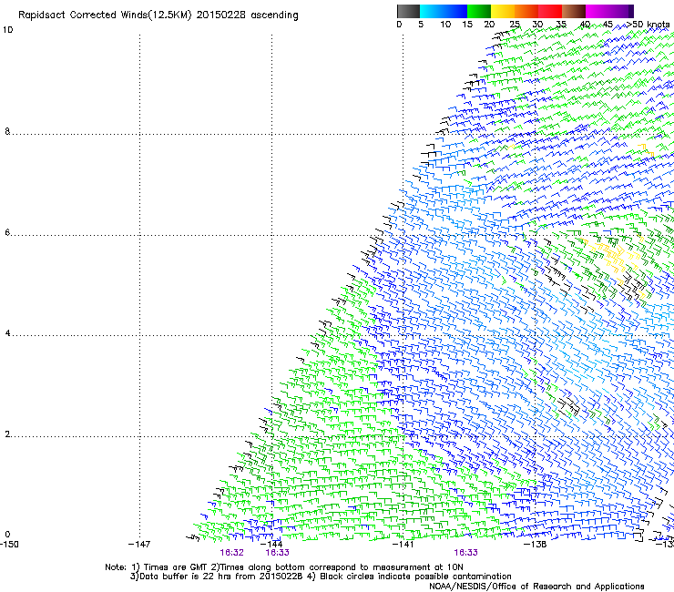Image resolution: width=674 pixels, height=592 pixels.
Task: Click the longitude label '-141'
Action: [x=403, y=545]
